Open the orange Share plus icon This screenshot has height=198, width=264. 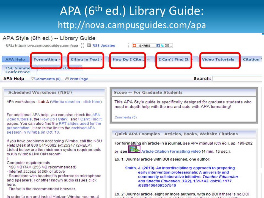pyautogui.click(x=134, y=45)
